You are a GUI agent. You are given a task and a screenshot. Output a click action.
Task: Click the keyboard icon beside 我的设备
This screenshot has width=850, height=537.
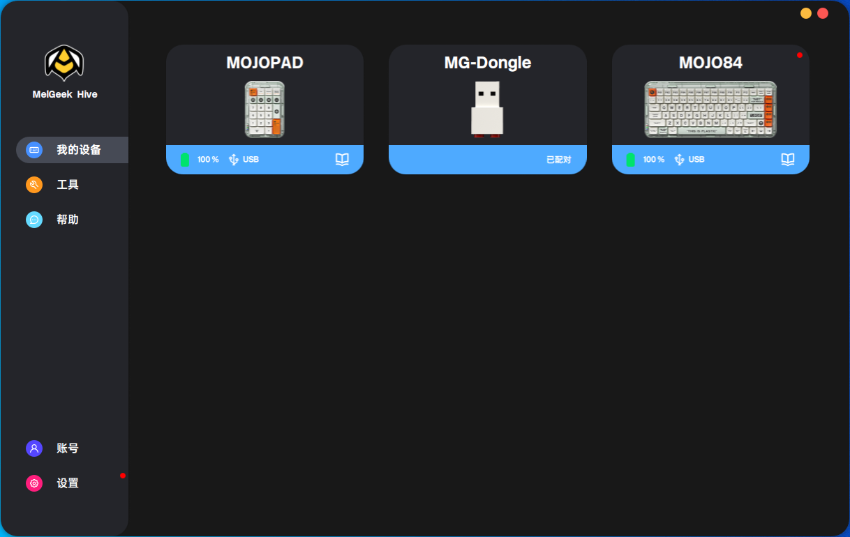tap(34, 150)
